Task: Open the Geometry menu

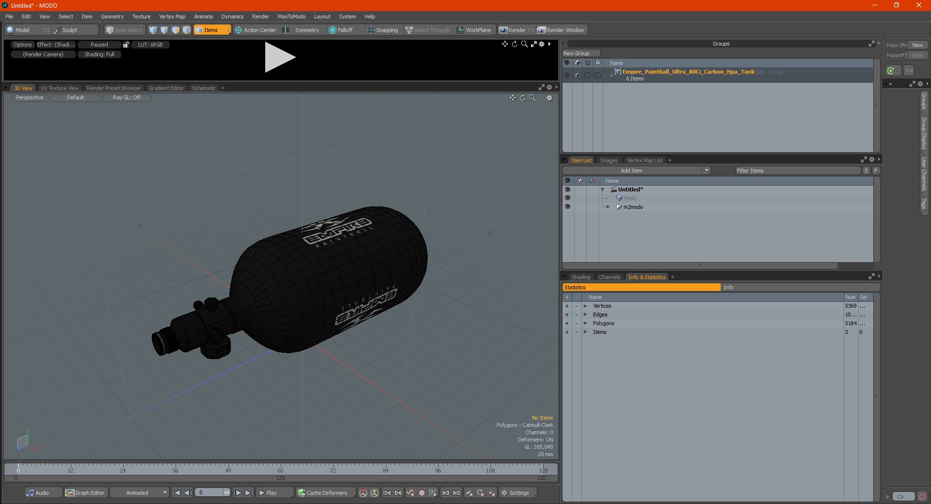Action: click(112, 16)
